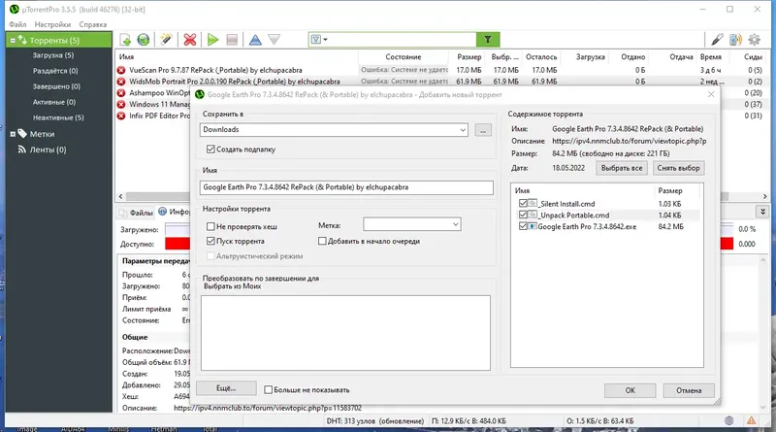The height and width of the screenshot is (432, 776).
Task: Click the Ещё... button
Action: pos(226,388)
